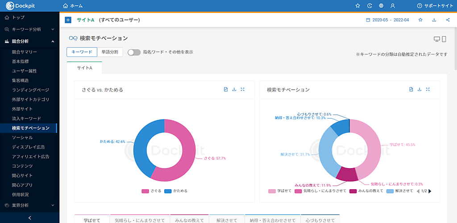
Task: Click the pink さぐる legend swatch
Action: (145, 191)
